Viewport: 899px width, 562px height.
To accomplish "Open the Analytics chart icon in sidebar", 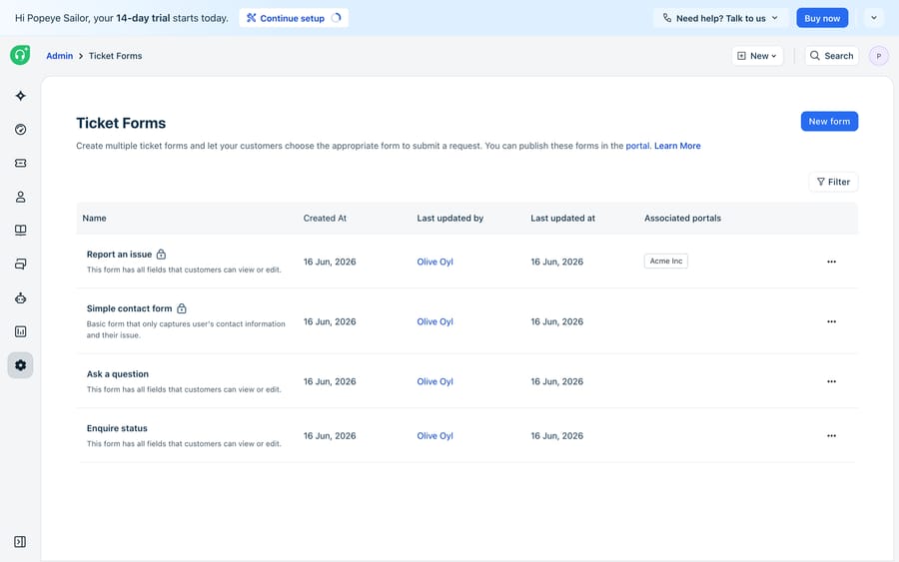I will 21,331.
